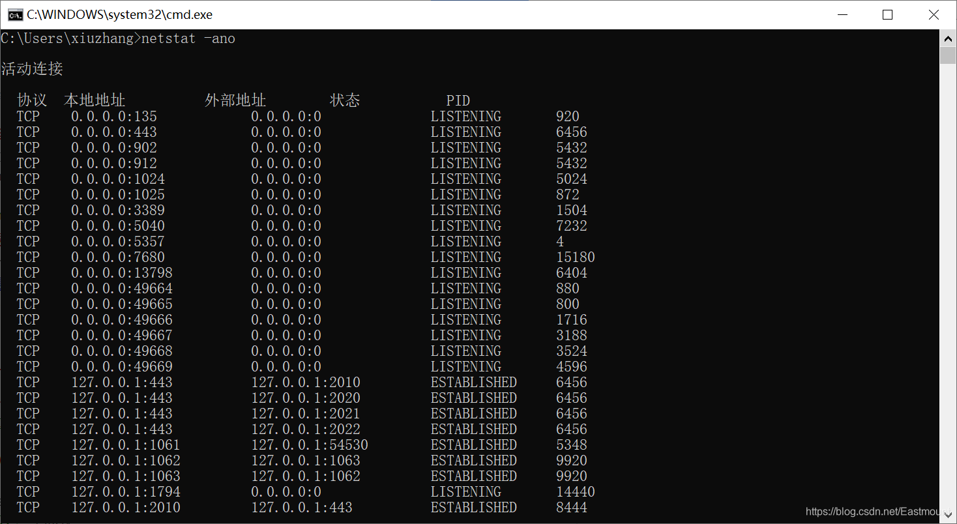Select foreign address 127.0.0.1:2020
957x524 pixels.
306,398
